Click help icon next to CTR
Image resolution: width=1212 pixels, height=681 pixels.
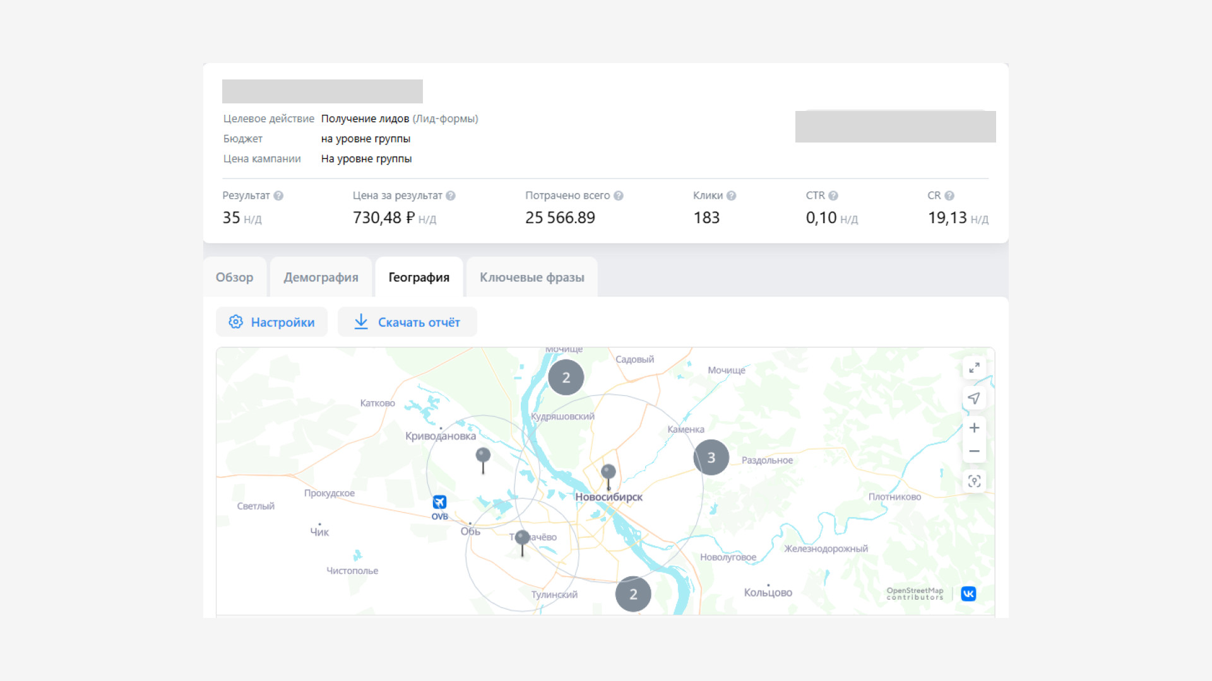pos(833,195)
